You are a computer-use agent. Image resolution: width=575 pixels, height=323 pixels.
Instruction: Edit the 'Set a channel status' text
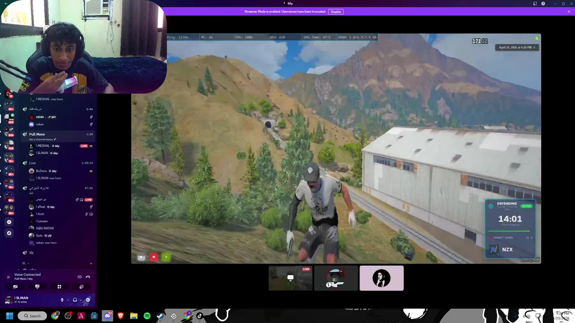pos(43,140)
